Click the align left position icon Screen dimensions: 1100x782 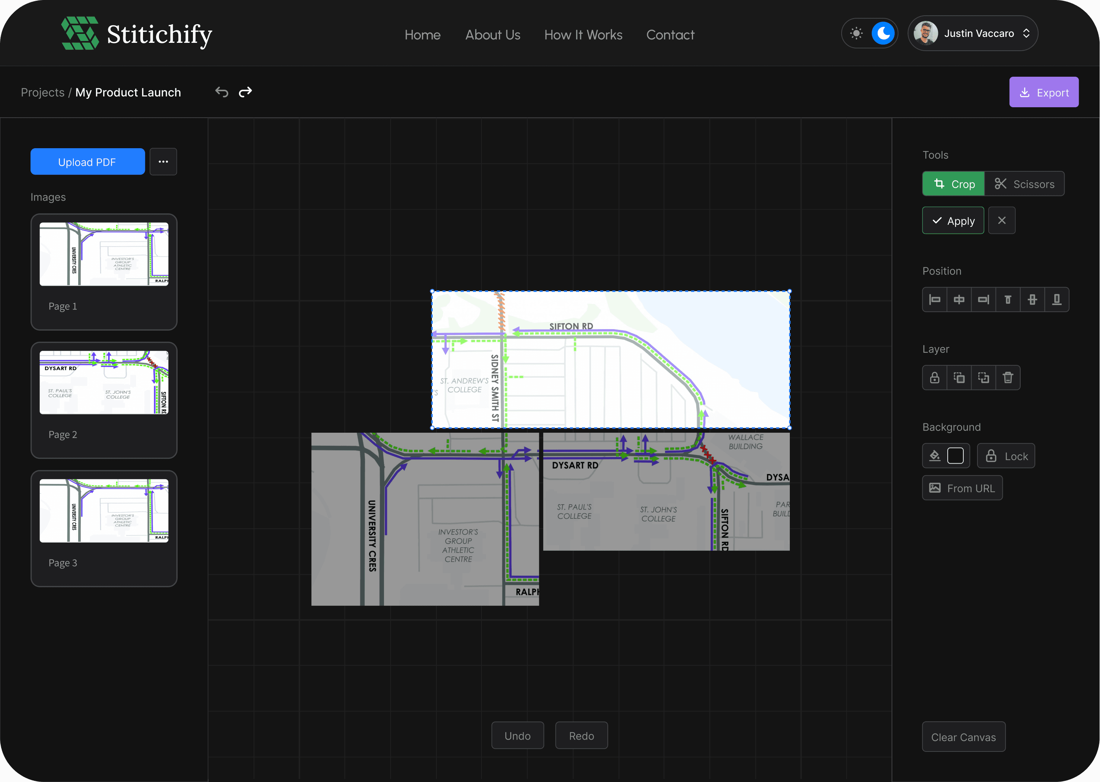click(x=934, y=299)
